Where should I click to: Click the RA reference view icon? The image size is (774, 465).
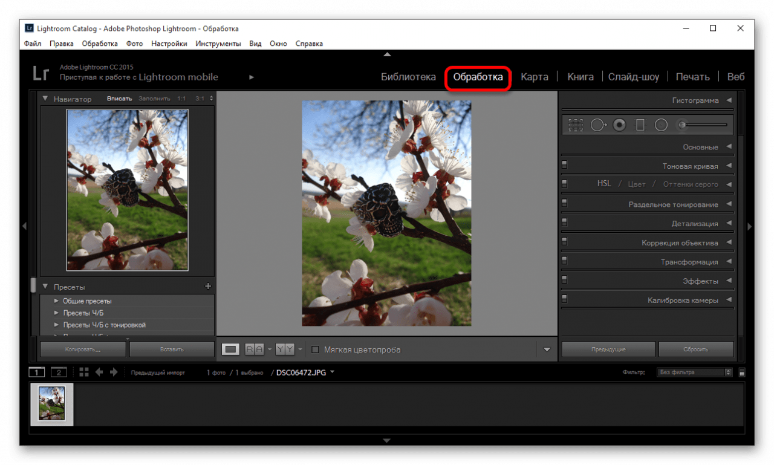point(255,349)
